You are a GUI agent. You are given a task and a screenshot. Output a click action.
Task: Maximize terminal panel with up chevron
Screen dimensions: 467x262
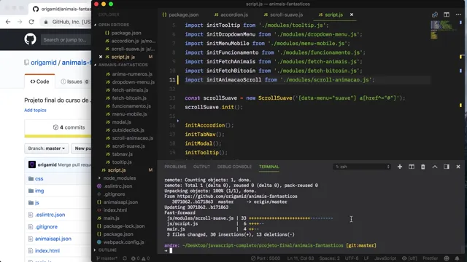pyautogui.click(x=435, y=167)
